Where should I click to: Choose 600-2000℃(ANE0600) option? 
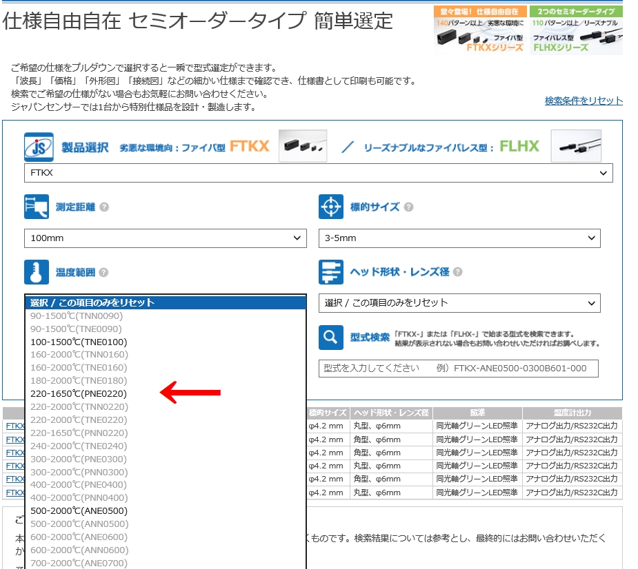click(x=166, y=537)
